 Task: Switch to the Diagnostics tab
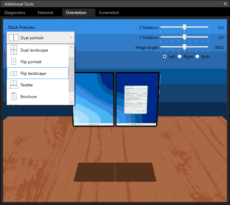15,13
